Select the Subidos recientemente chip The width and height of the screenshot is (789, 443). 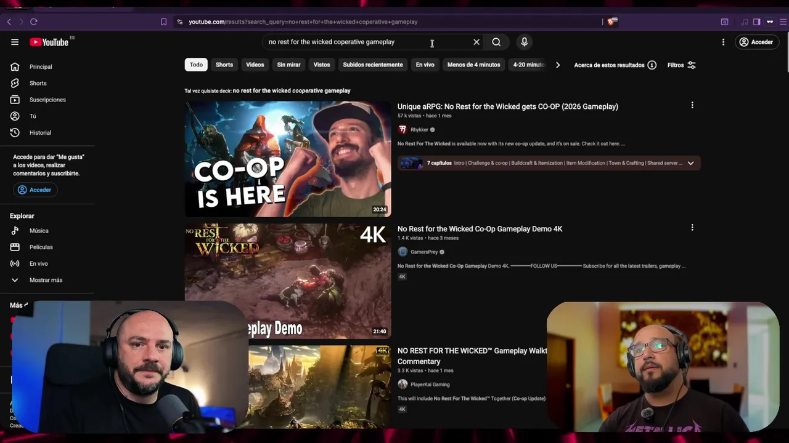(373, 65)
